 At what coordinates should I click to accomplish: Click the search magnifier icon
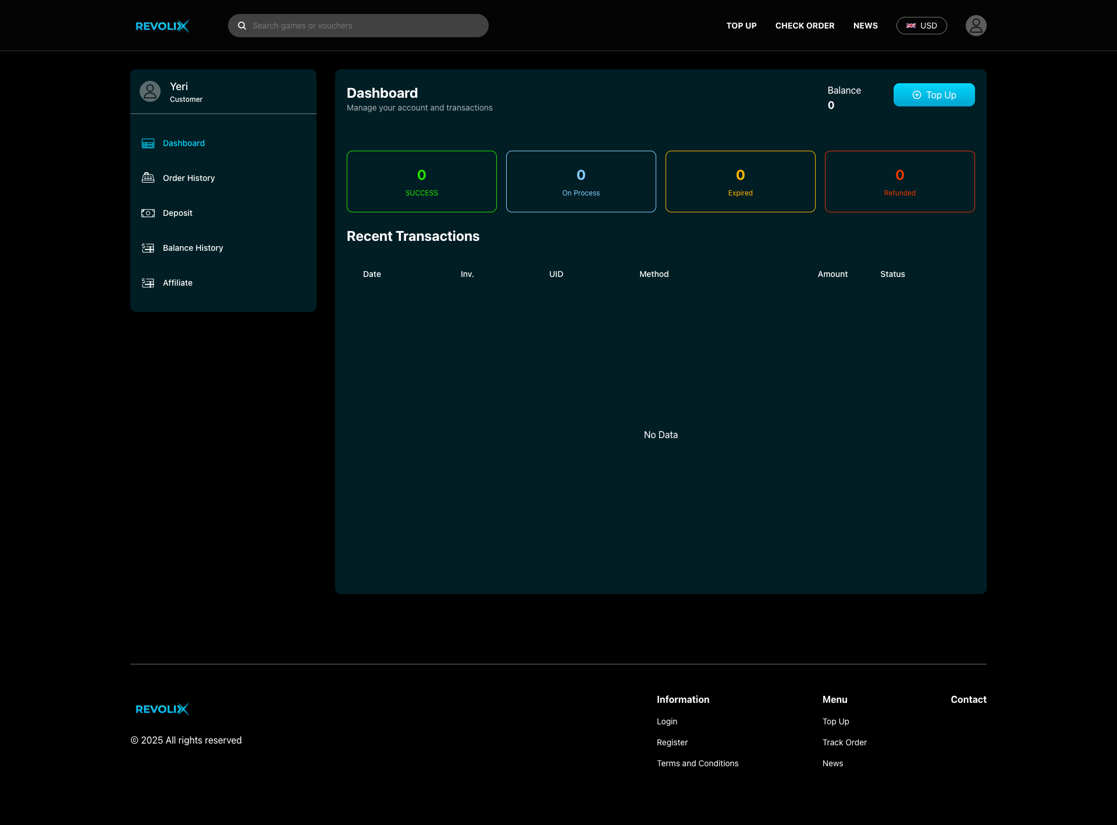point(242,26)
